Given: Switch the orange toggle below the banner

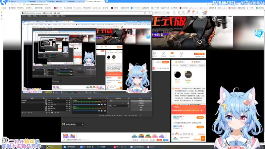Looking at the screenshot, I should pos(172,53).
